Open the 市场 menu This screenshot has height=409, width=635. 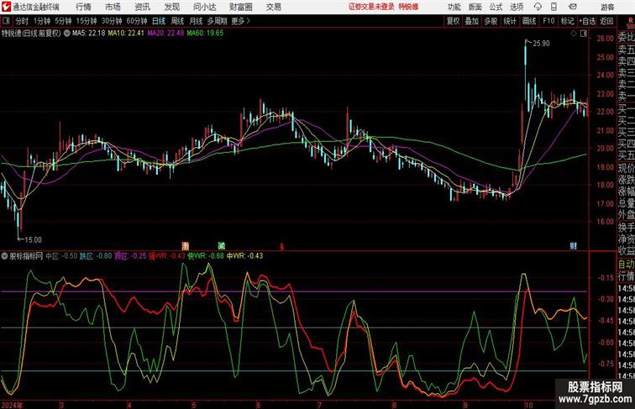click(113, 7)
